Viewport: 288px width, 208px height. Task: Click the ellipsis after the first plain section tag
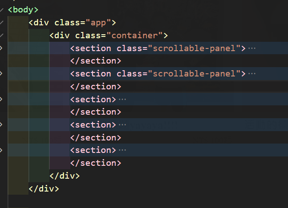(x=122, y=100)
